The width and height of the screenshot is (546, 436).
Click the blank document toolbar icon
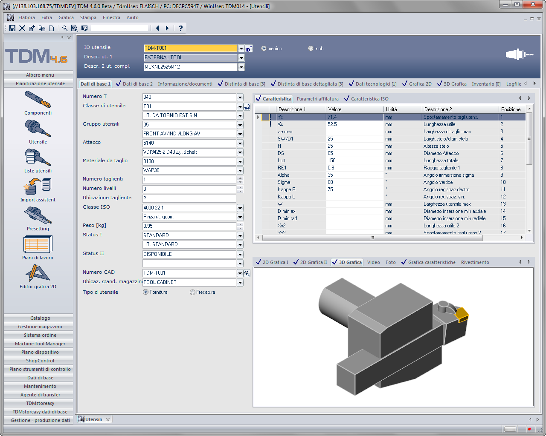(52, 28)
